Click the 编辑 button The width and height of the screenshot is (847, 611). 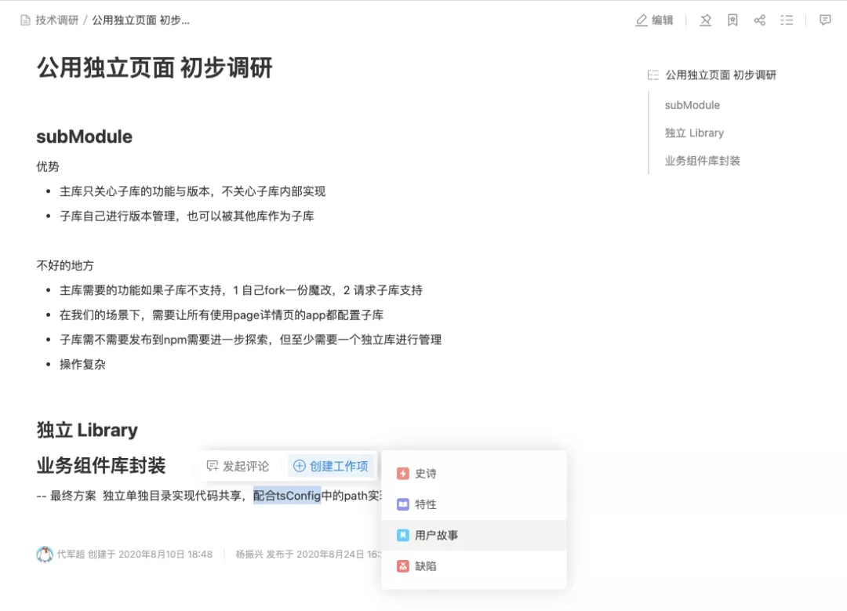pyautogui.click(x=655, y=20)
